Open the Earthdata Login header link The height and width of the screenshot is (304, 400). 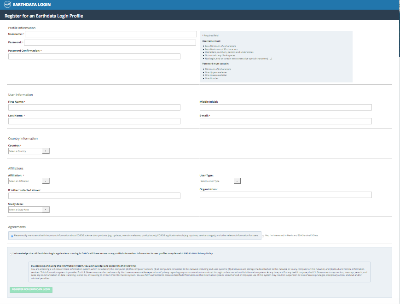pyautogui.click(x=32, y=5)
